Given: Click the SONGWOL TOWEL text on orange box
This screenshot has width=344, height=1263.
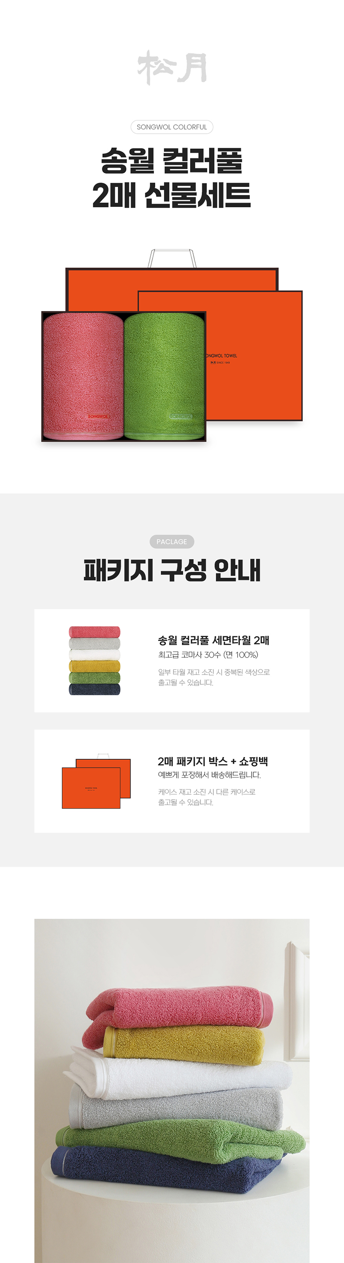Looking at the screenshot, I should point(221,355).
